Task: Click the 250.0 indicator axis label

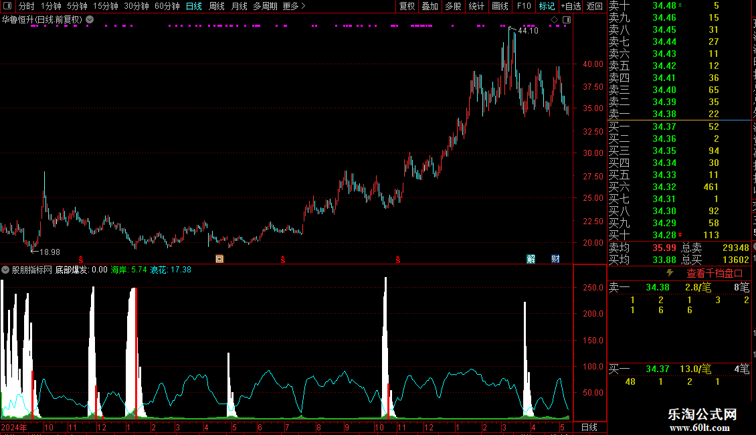Action: click(x=593, y=287)
